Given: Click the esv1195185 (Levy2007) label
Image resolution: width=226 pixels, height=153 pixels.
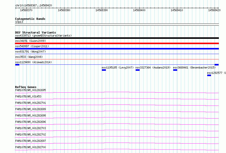Looking at the screenshot, I should coord(118,67).
